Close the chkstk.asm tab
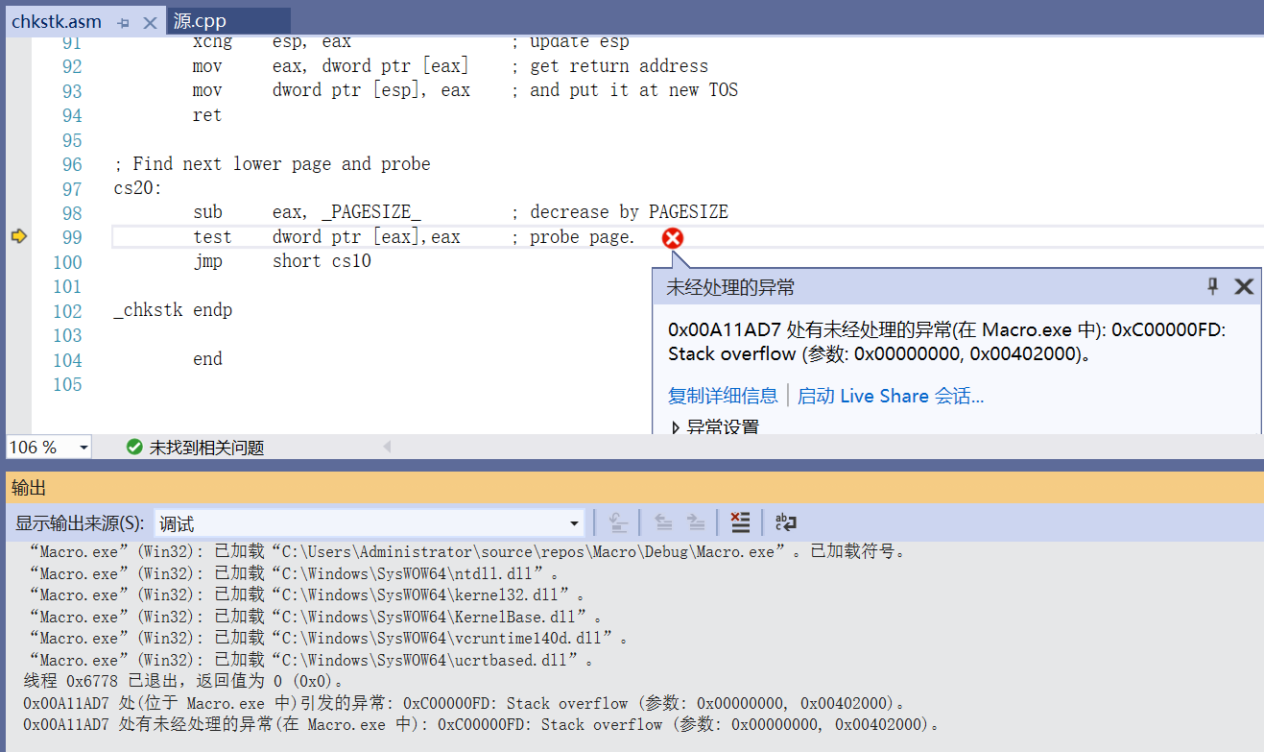The height and width of the screenshot is (752, 1264). click(150, 22)
